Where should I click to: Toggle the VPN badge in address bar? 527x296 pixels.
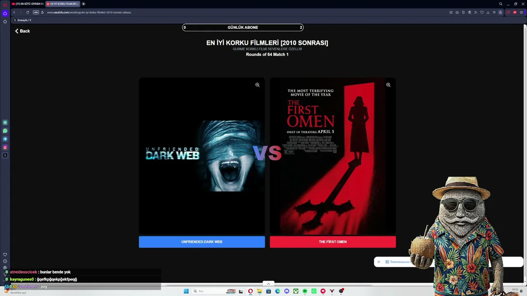point(36,12)
